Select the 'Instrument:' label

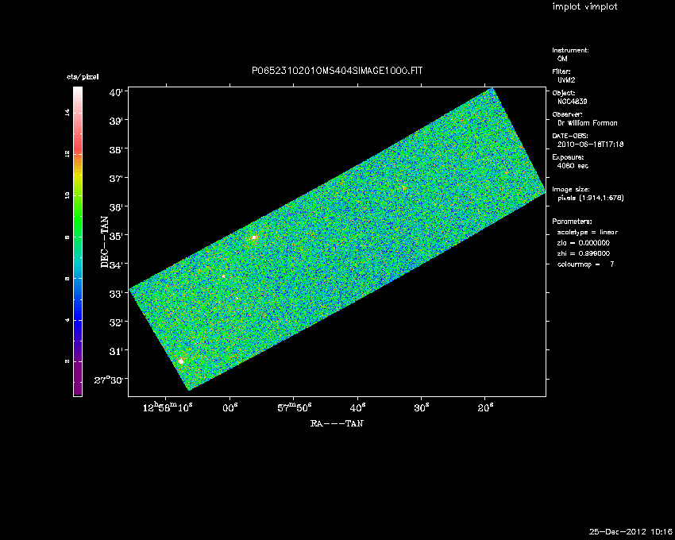click(x=570, y=50)
